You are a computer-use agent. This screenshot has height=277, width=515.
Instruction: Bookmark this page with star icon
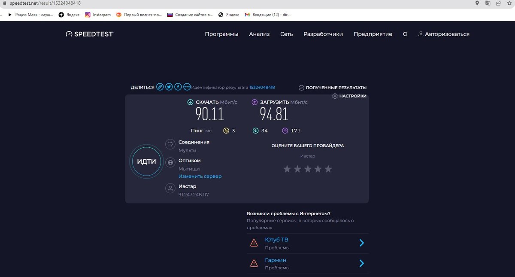pyautogui.click(x=509, y=3)
